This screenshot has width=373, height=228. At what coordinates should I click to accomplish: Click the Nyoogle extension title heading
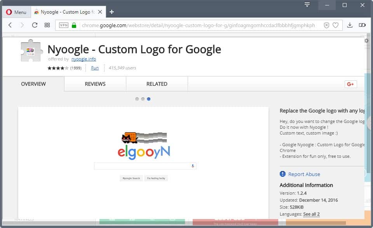pos(134,49)
